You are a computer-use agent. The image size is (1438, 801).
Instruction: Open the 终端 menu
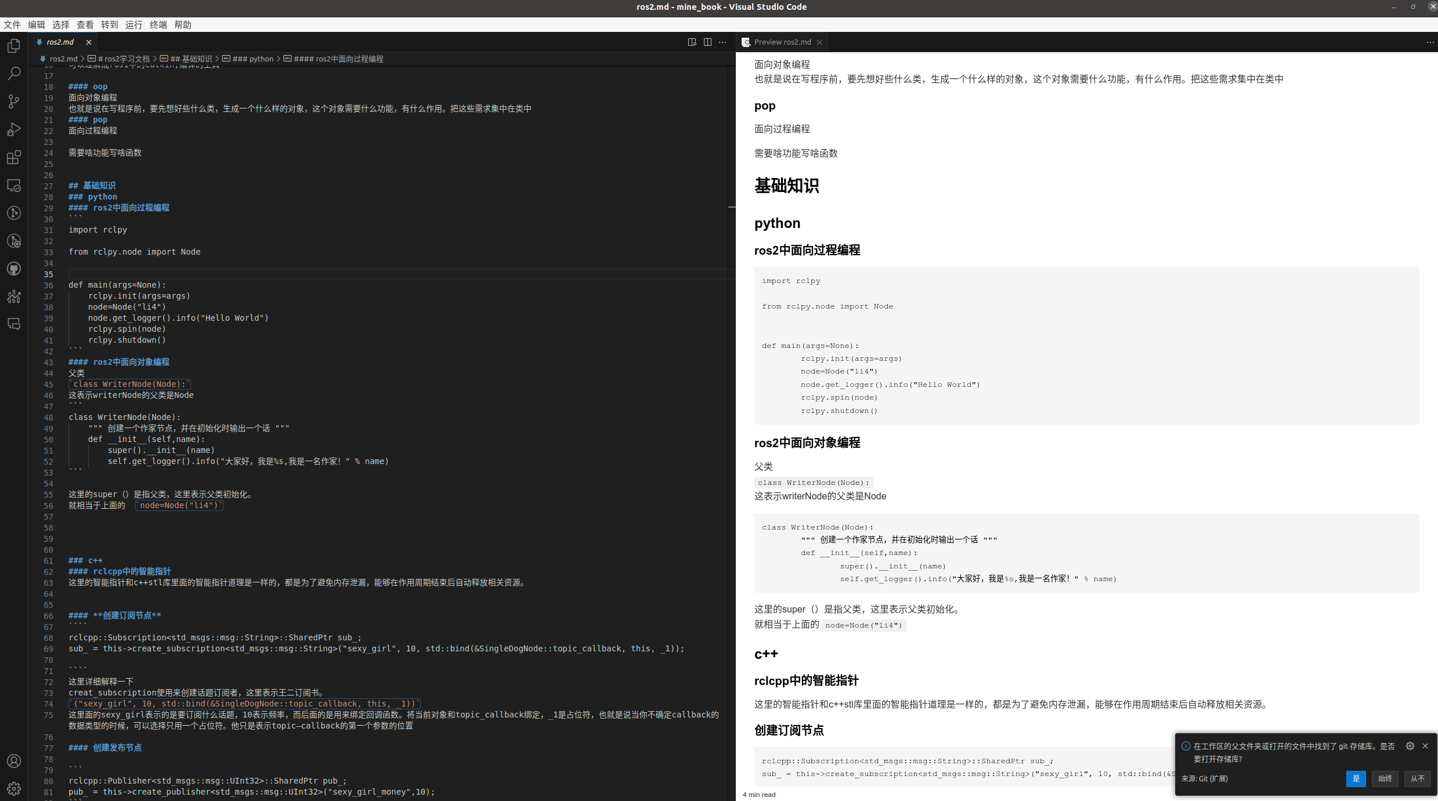pos(158,24)
